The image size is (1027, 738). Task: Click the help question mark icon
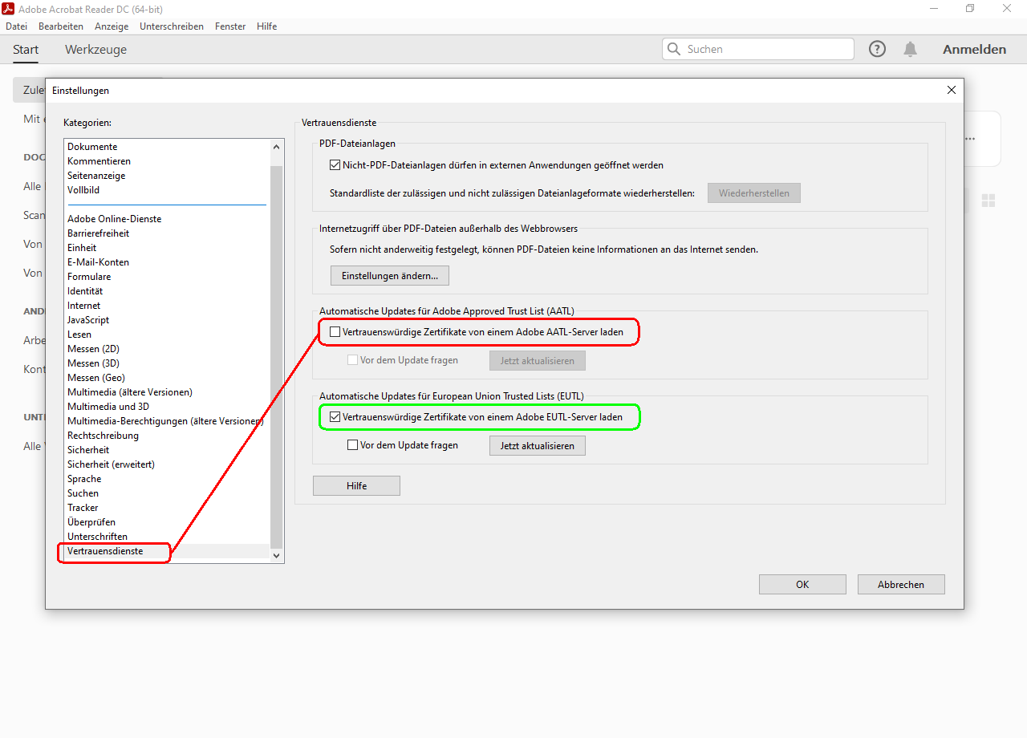click(878, 49)
